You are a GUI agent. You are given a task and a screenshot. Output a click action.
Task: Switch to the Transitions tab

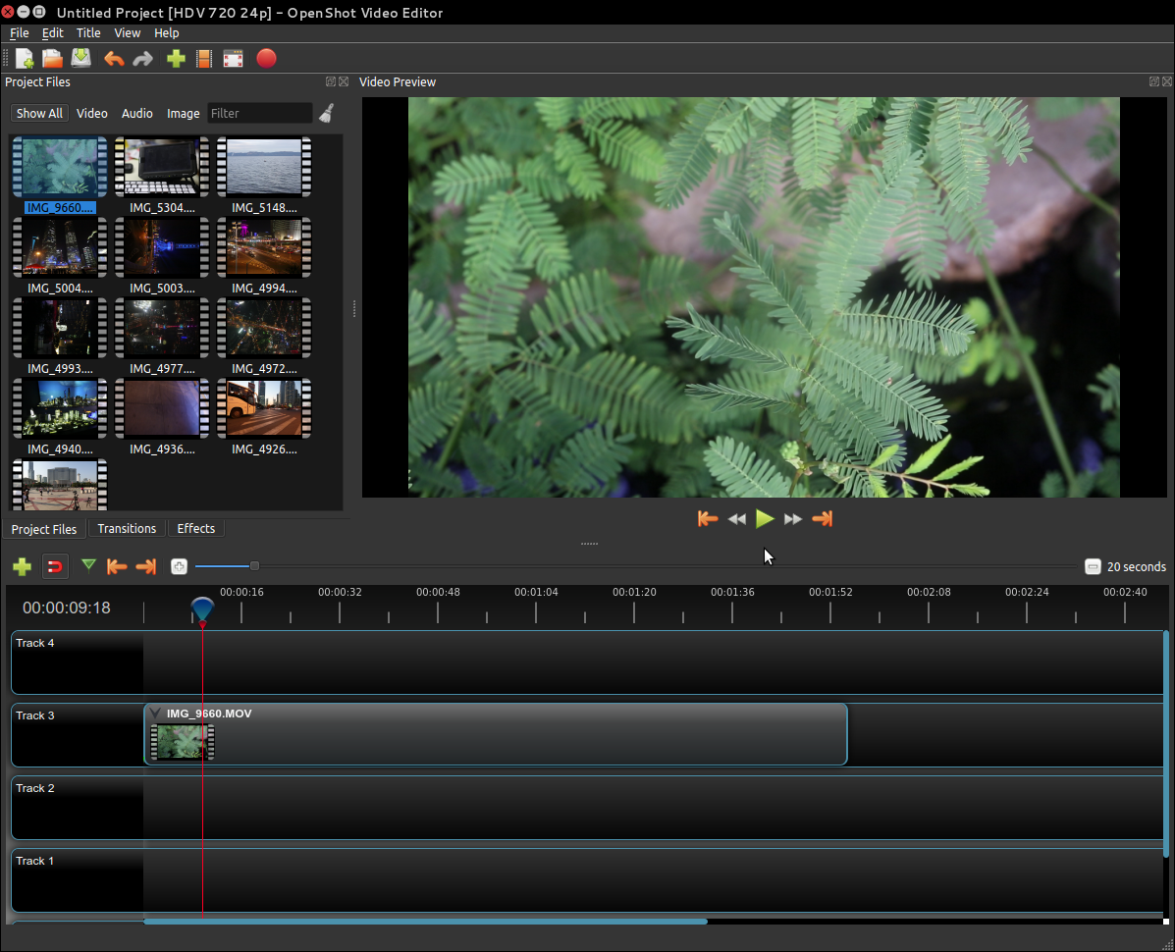(x=127, y=529)
